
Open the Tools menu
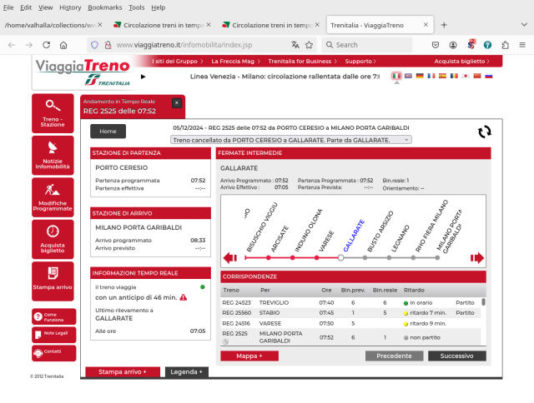point(137,7)
